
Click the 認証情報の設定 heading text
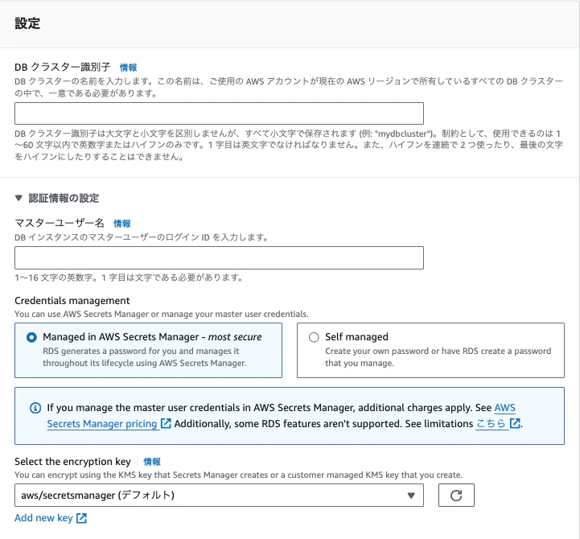point(64,198)
